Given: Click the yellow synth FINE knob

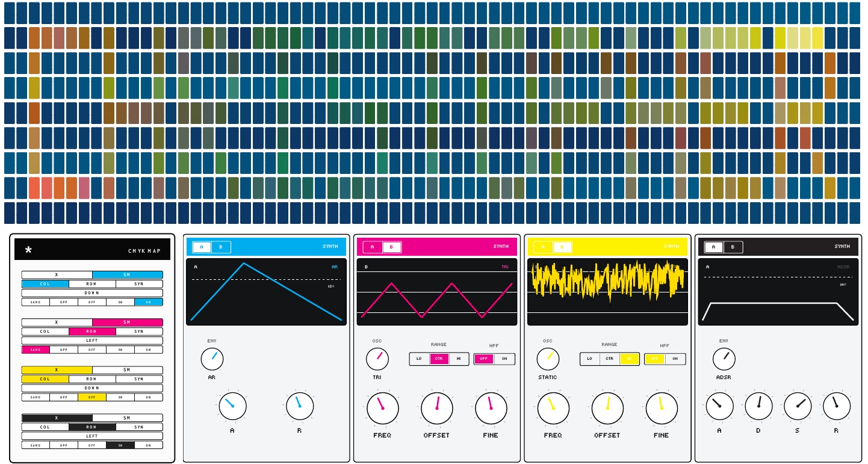Looking at the screenshot, I should [662, 408].
